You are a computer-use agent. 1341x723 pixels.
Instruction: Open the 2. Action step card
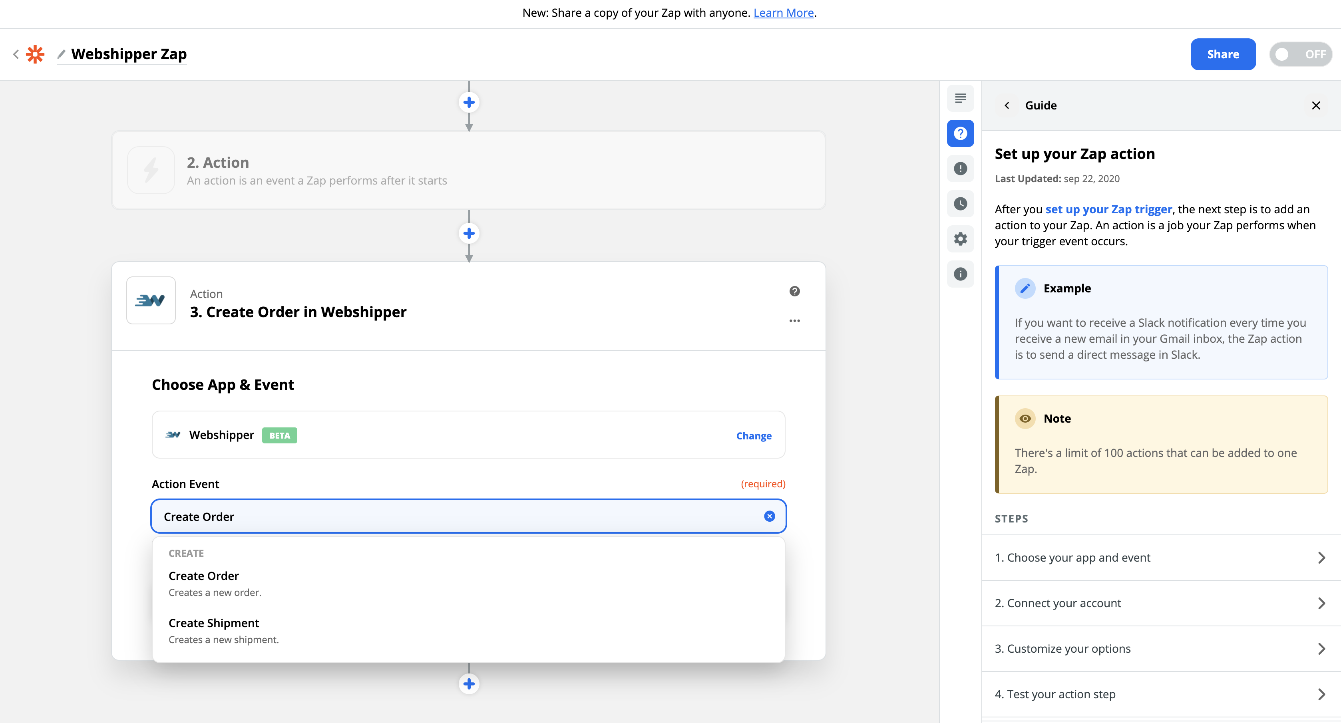[x=469, y=170]
